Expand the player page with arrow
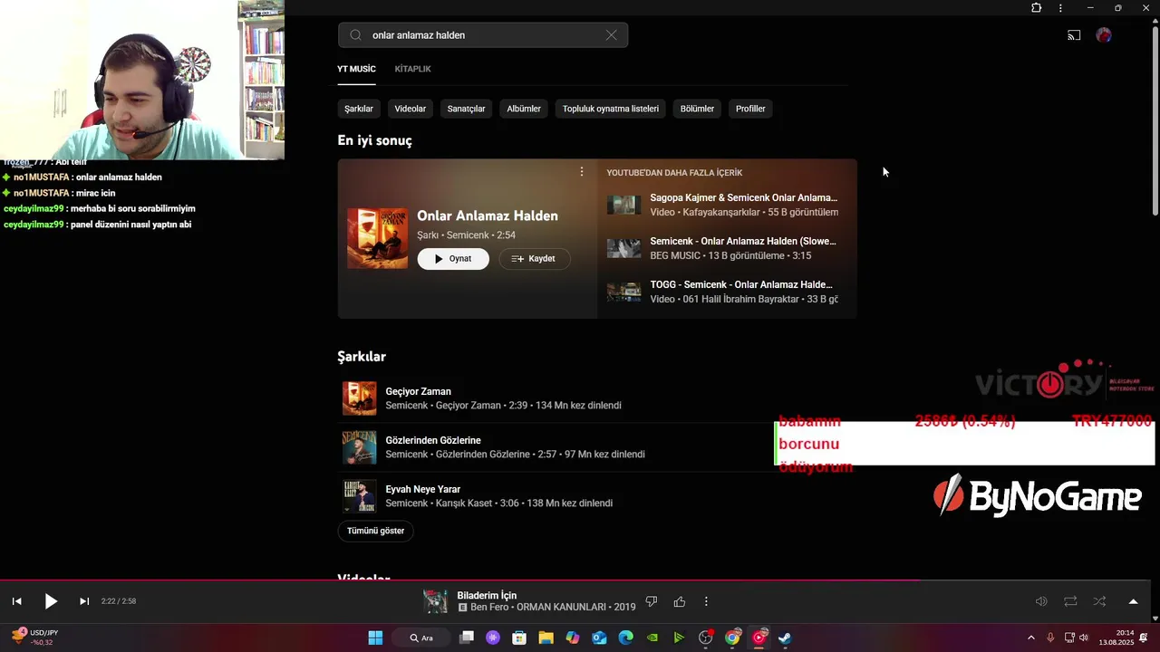The width and height of the screenshot is (1160, 652). 1133,601
